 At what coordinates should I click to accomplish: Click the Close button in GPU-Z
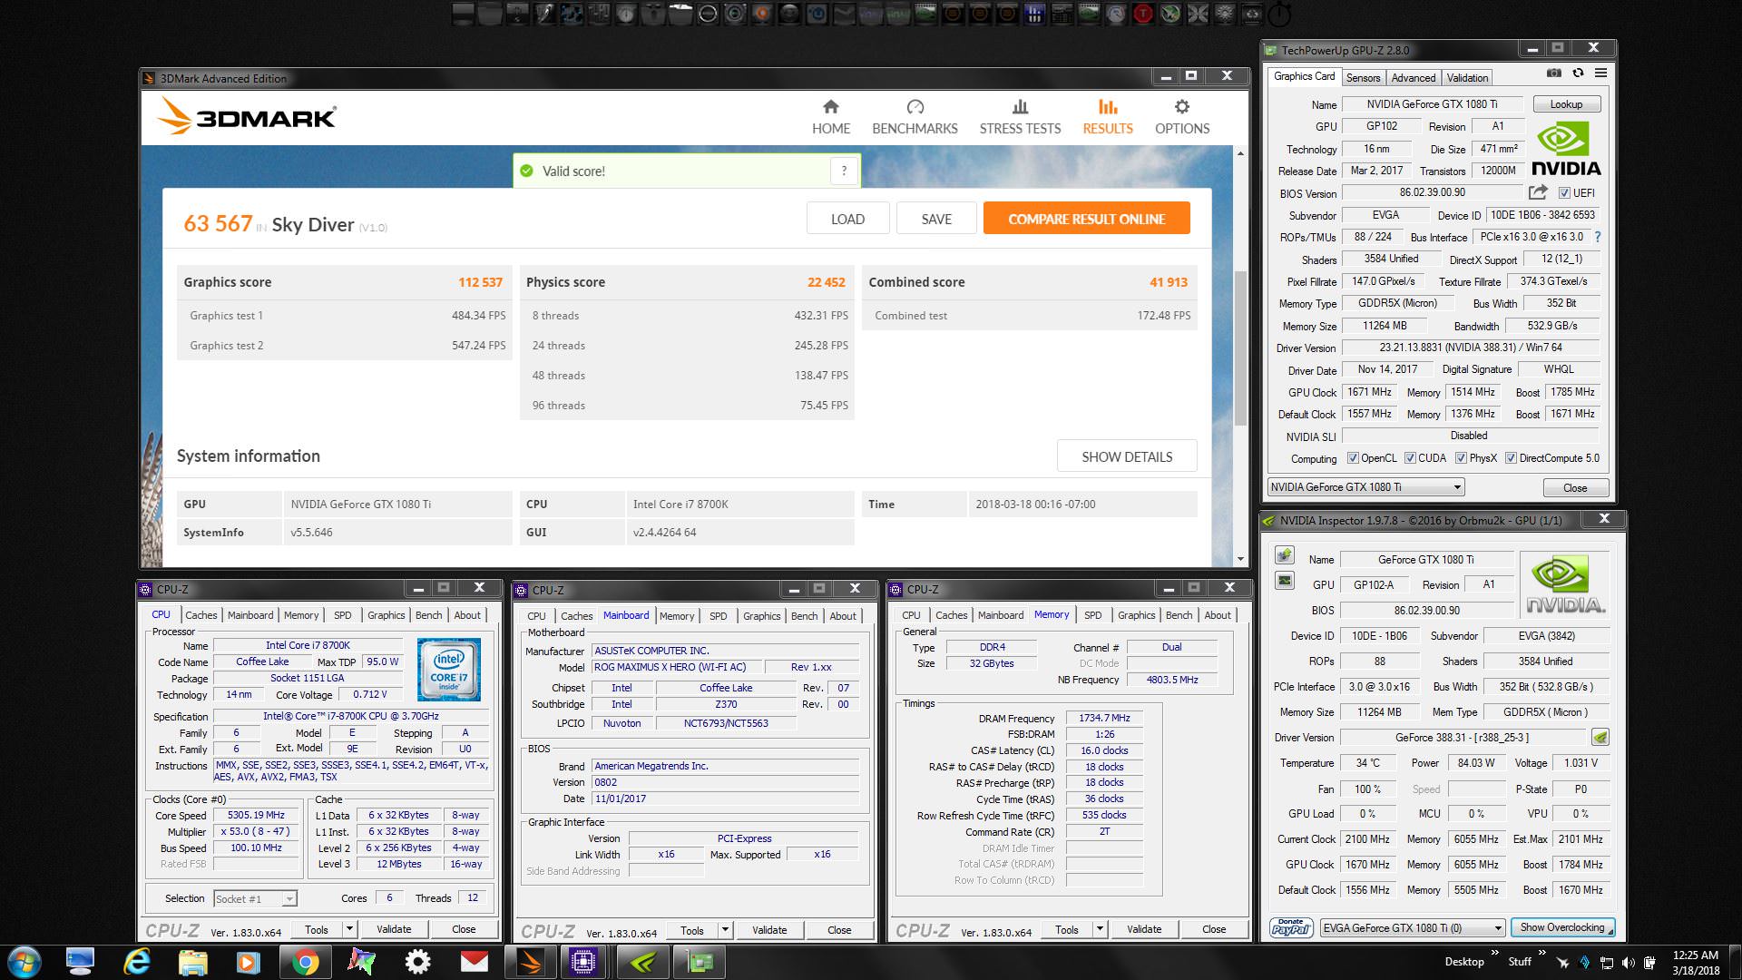point(1575,487)
